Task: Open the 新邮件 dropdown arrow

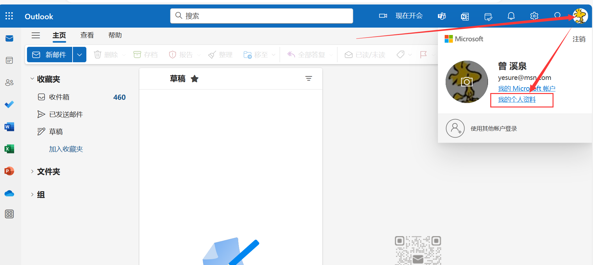Action: point(80,55)
